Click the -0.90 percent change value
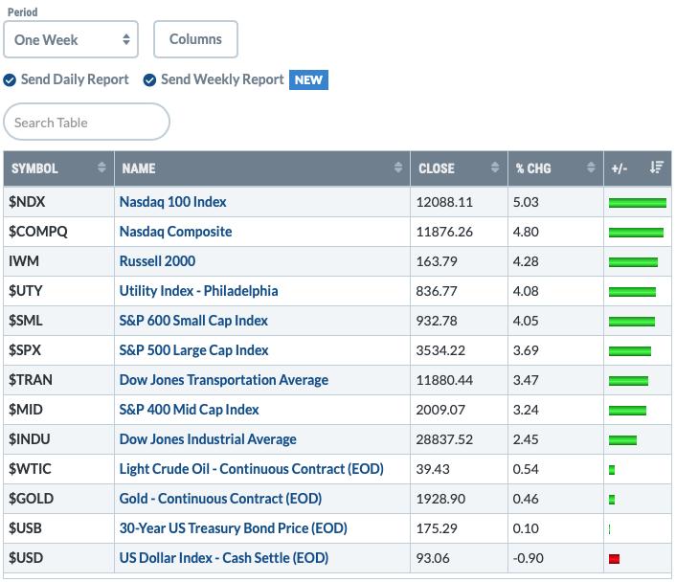Image resolution: width=676 pixels, height=582 pixels. click(529, 559)
